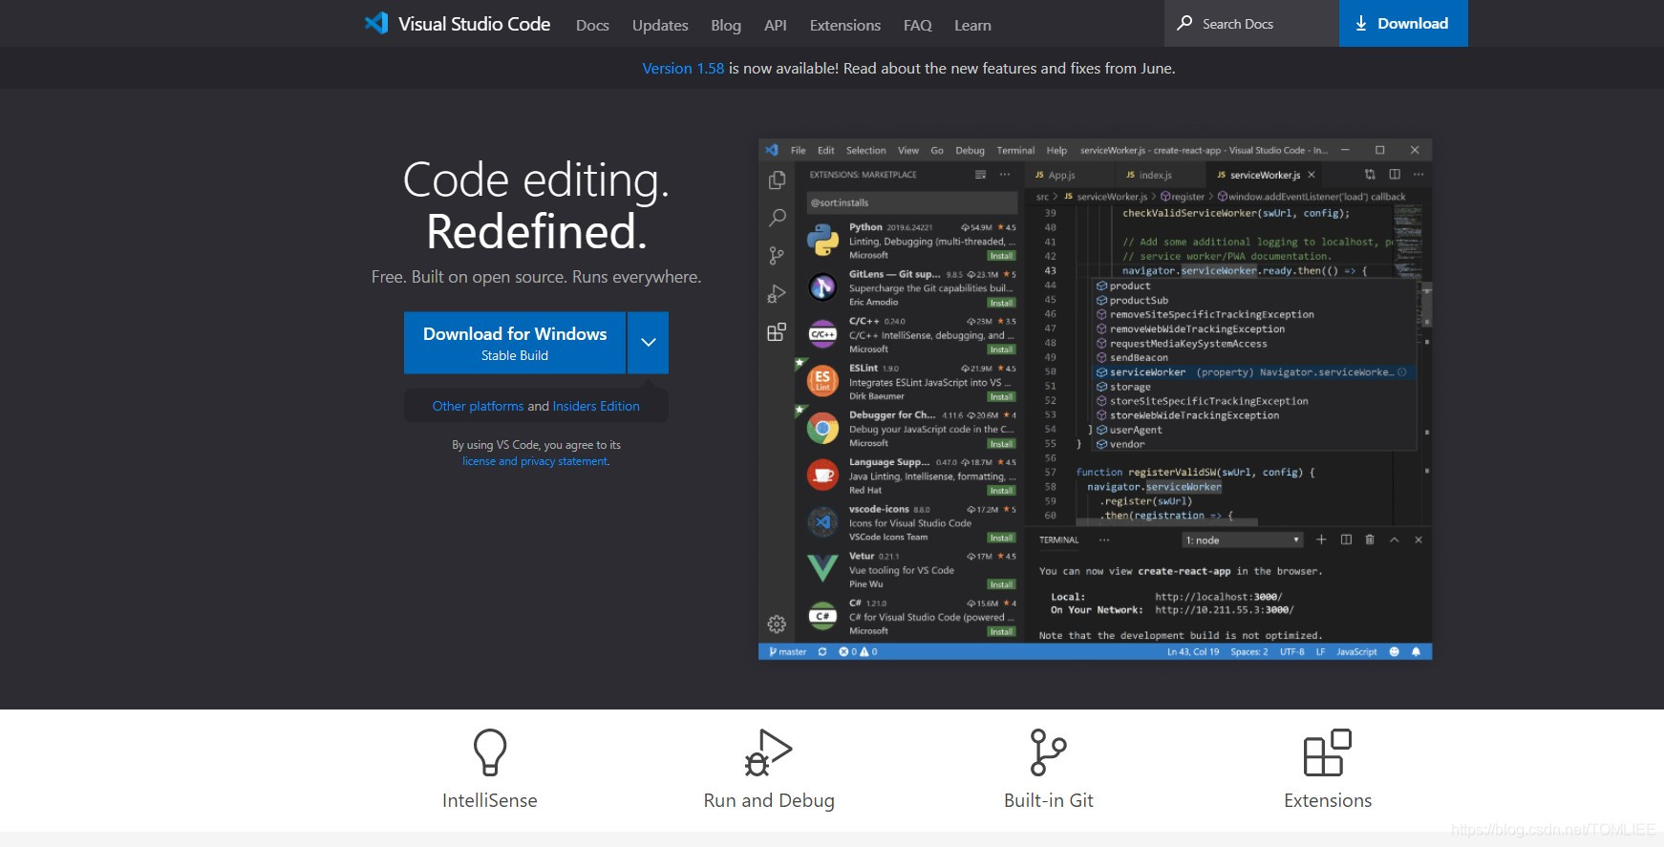Open download options chevron beside Download for Windows
This screenshot has width=1664, height=847.
tap(649, 342)
